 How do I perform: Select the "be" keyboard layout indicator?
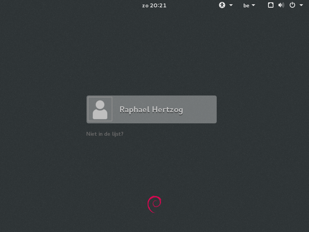(246, 5)
